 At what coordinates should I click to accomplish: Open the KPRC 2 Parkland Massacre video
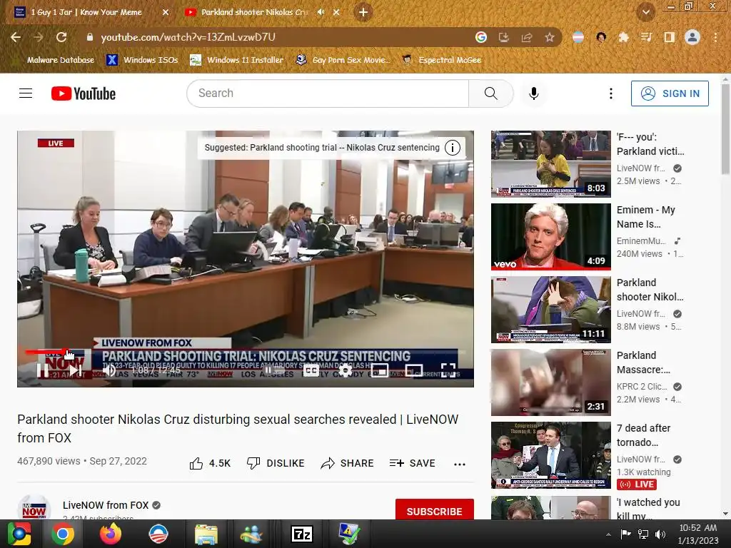[550, 382]
